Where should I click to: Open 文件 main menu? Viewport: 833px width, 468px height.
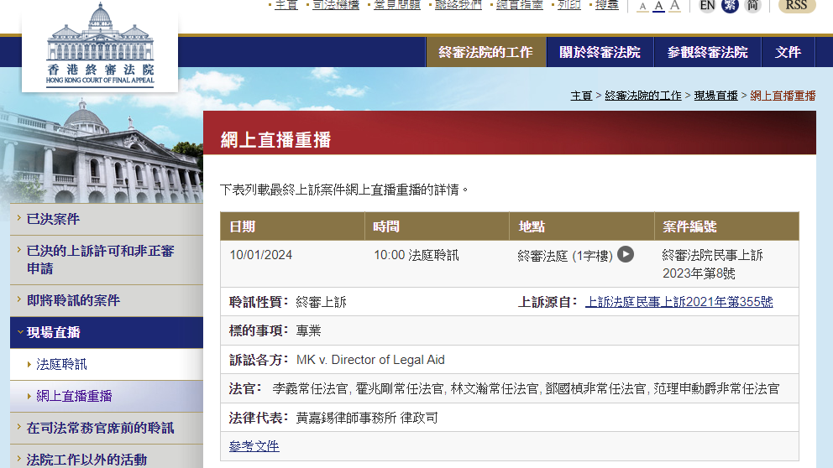[x=788, y=52]
